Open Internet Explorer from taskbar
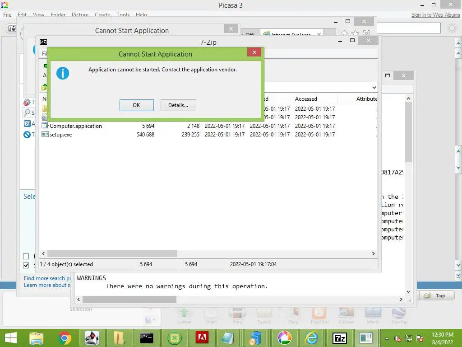 tap(312, 338)
